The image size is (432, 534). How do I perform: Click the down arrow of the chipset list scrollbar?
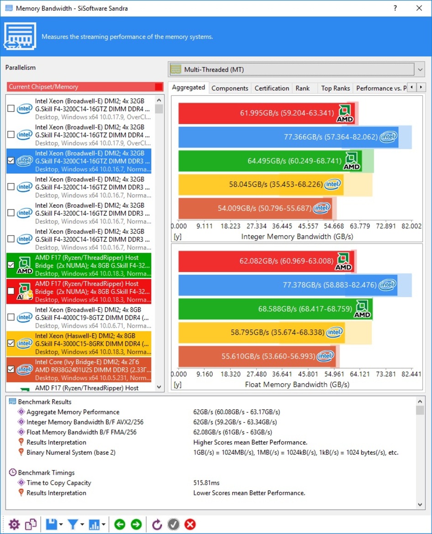[159, 387]
